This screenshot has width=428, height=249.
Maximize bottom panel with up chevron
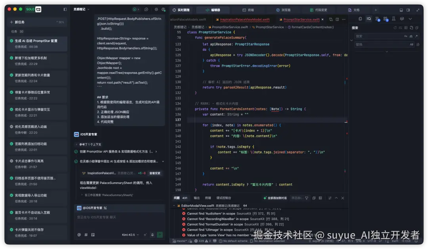(x=336, y=198)
